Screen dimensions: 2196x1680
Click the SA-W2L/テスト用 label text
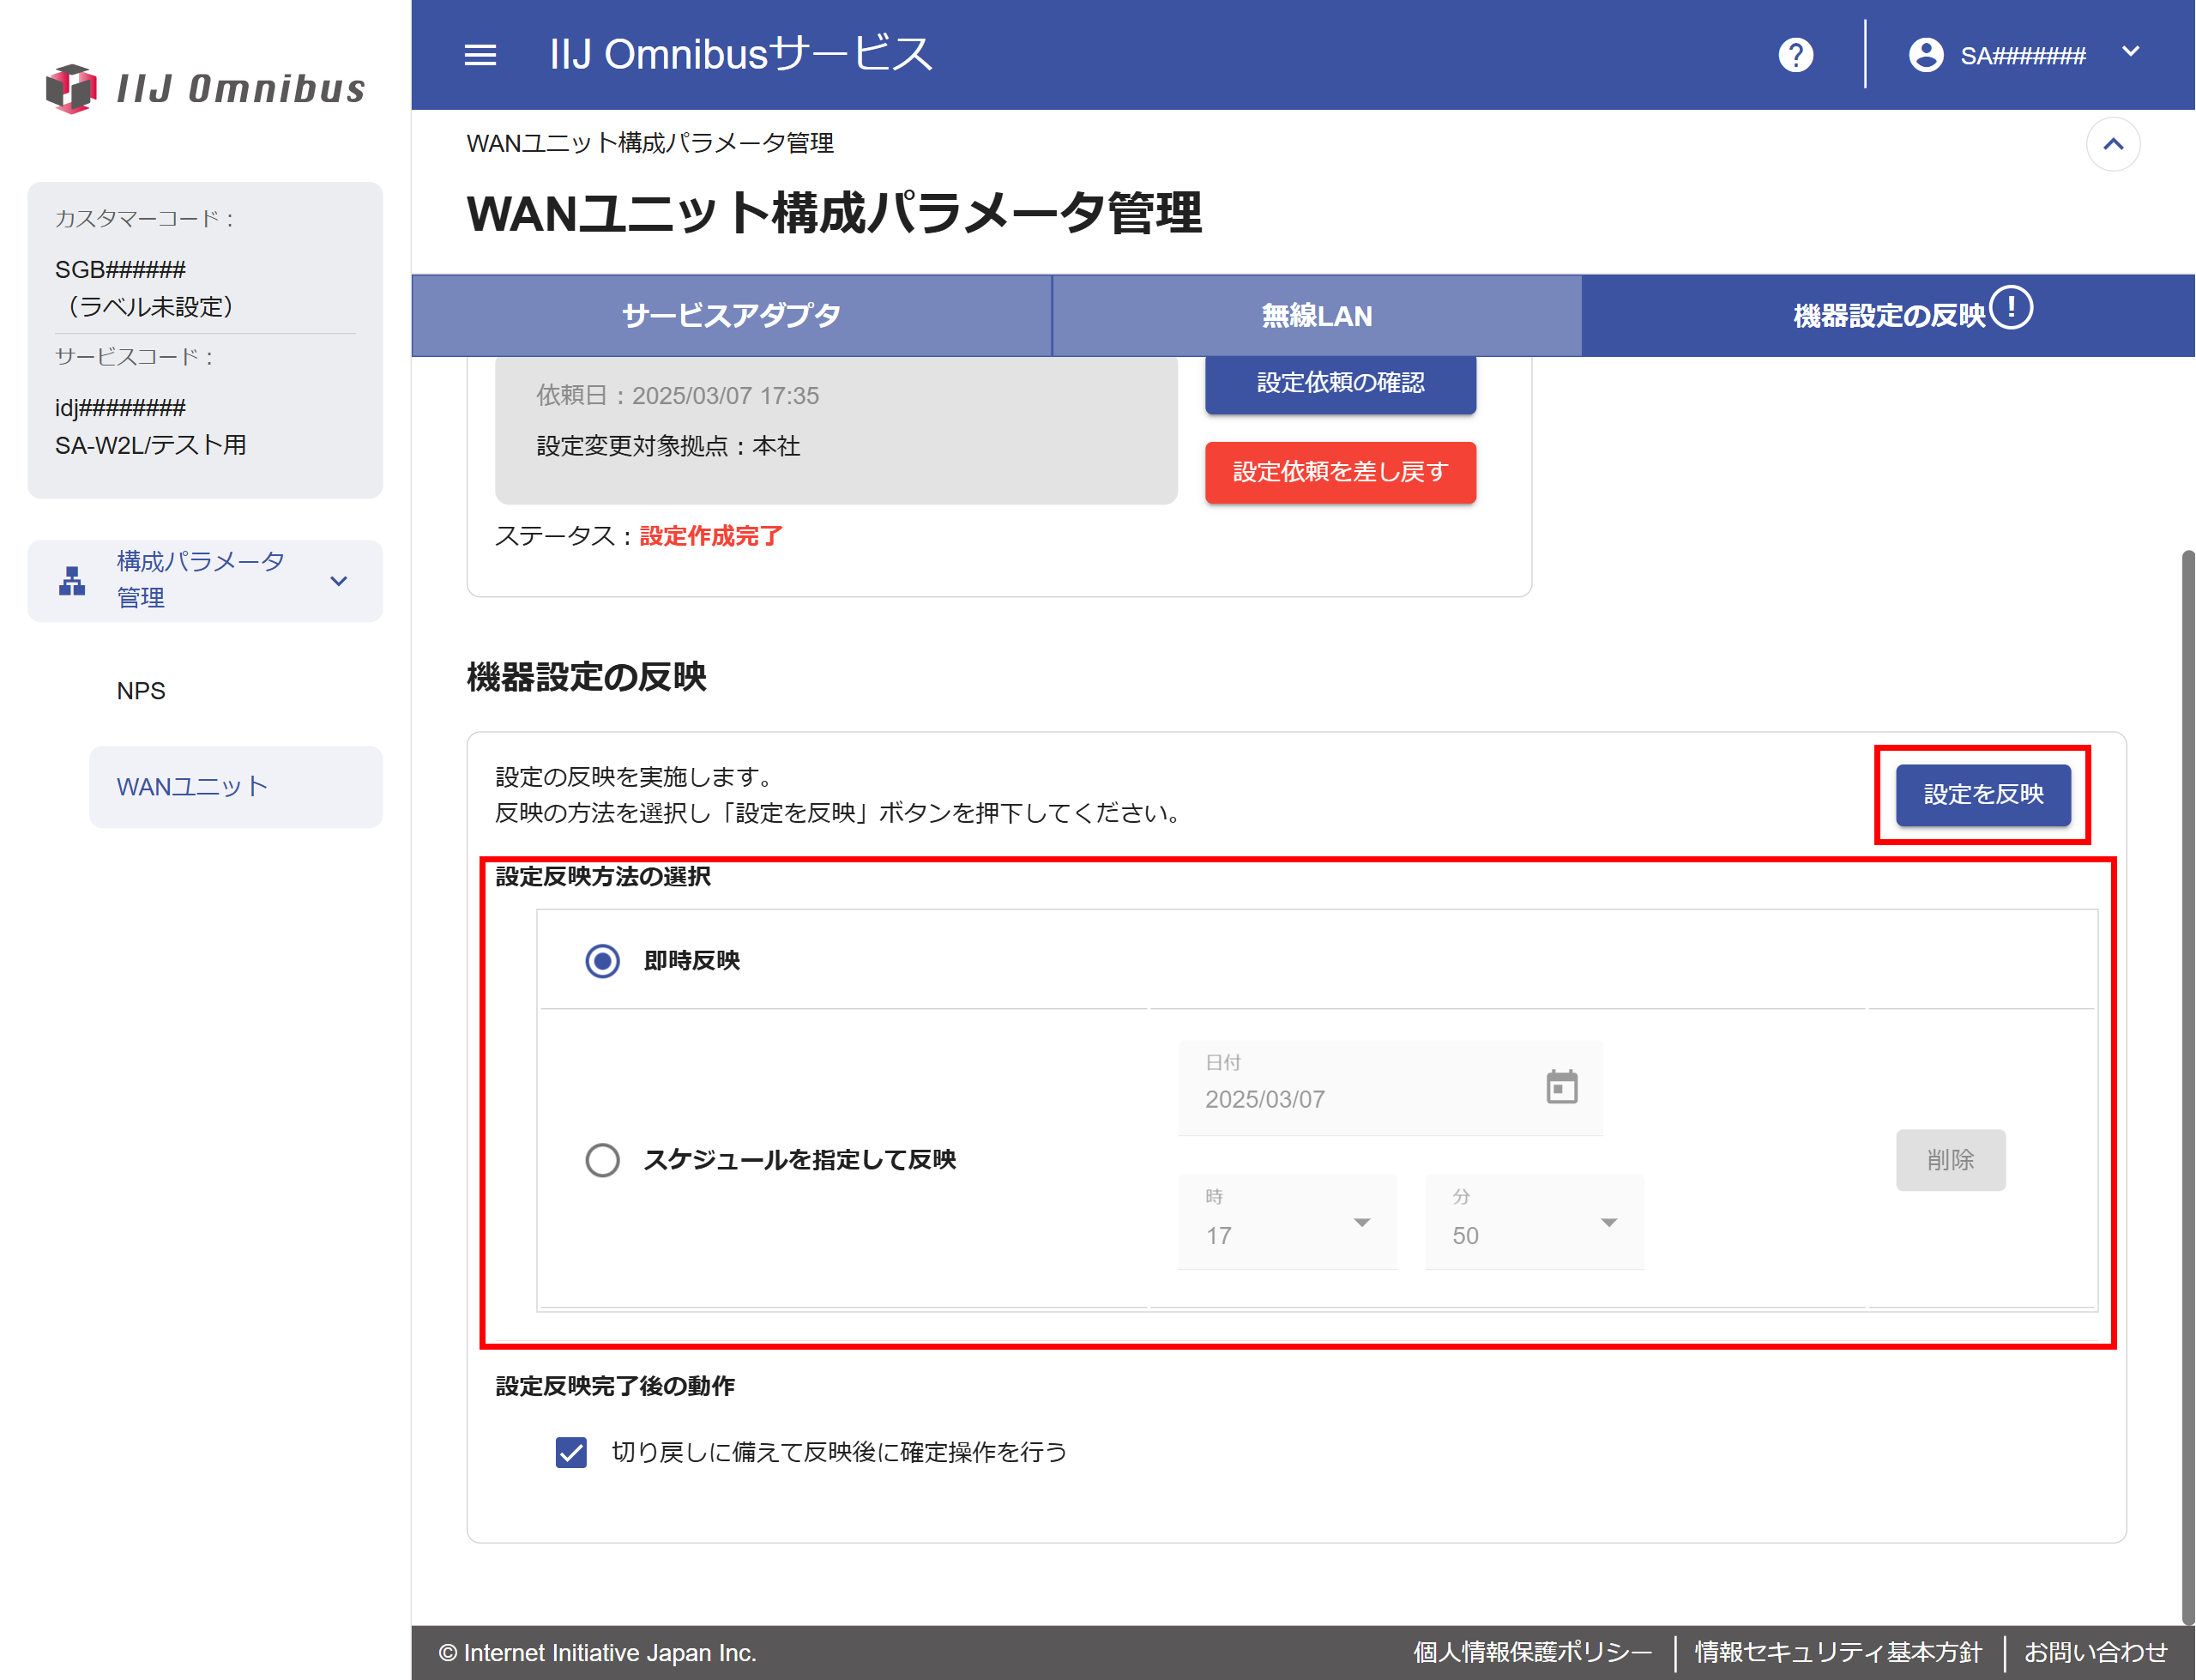(x=150, y=446)
